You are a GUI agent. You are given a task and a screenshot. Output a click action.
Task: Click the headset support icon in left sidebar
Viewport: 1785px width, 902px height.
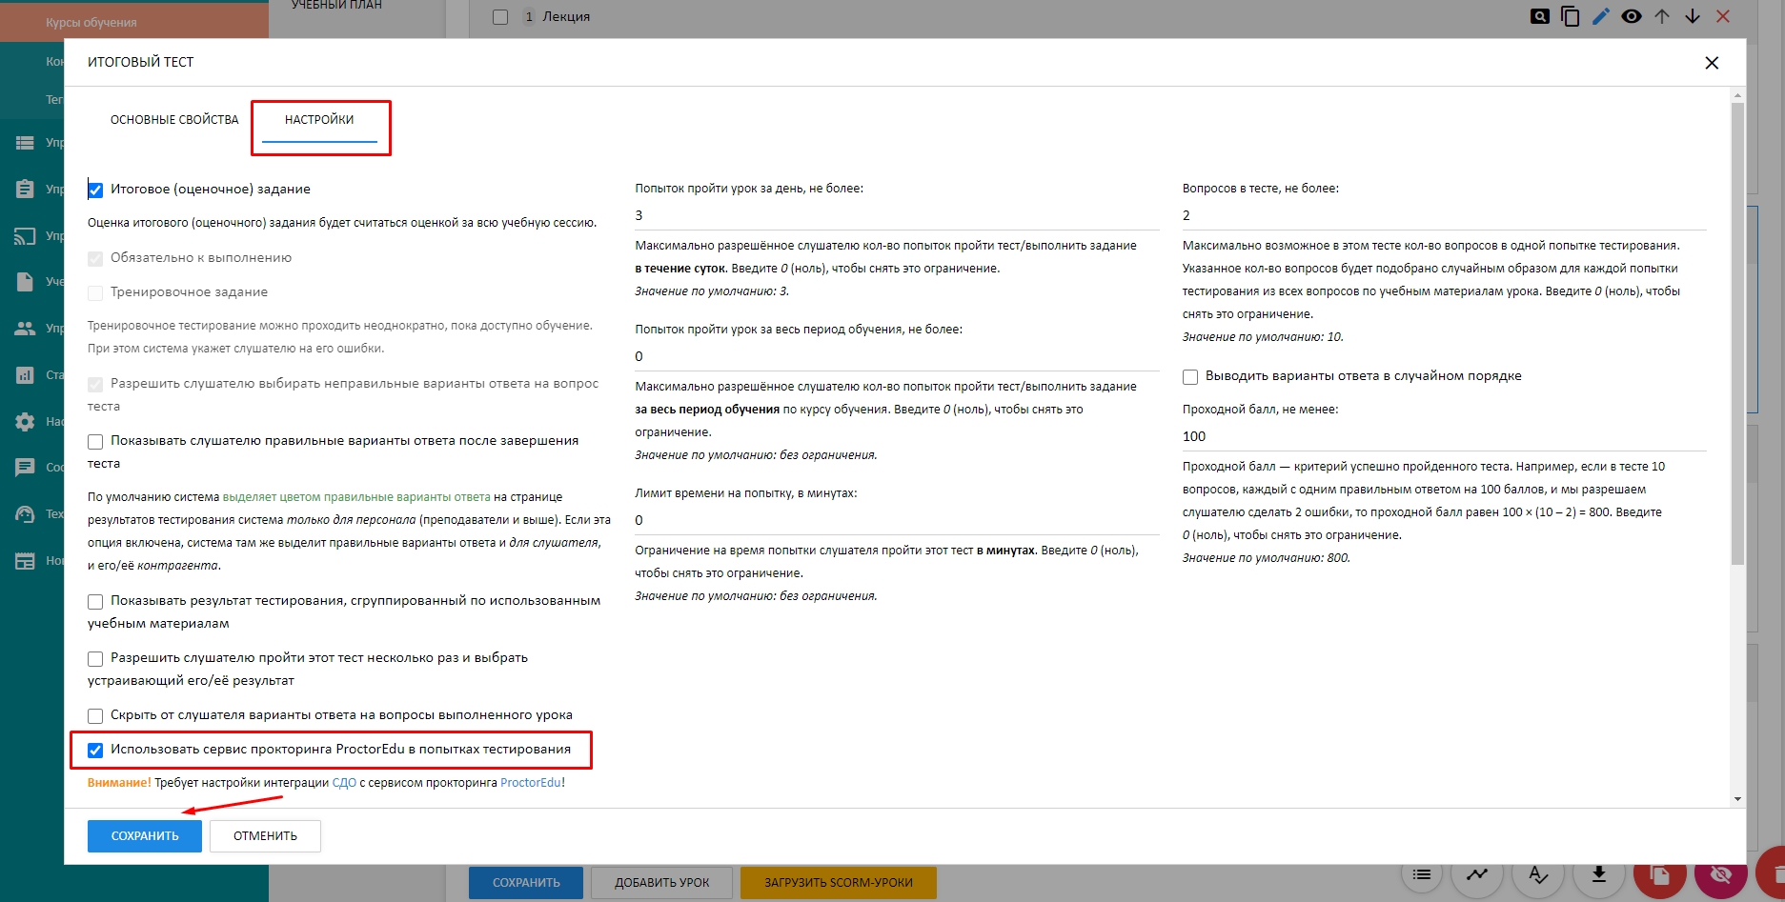point(26,513)
